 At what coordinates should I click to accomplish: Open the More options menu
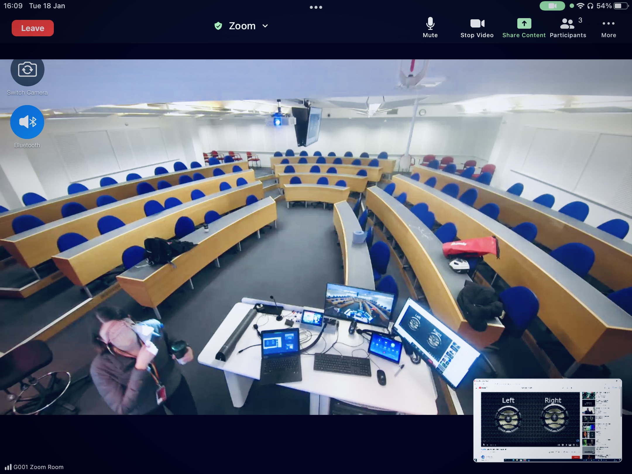coord(609,28)
